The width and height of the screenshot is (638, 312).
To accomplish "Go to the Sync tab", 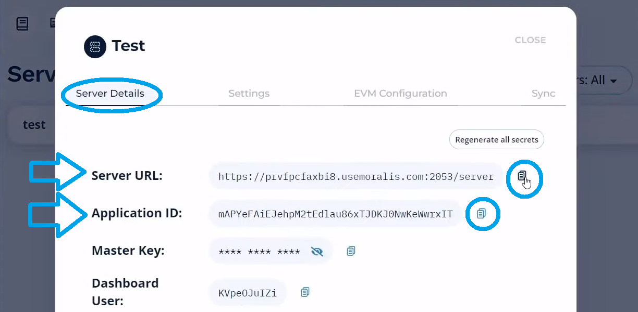I will 543,94.
